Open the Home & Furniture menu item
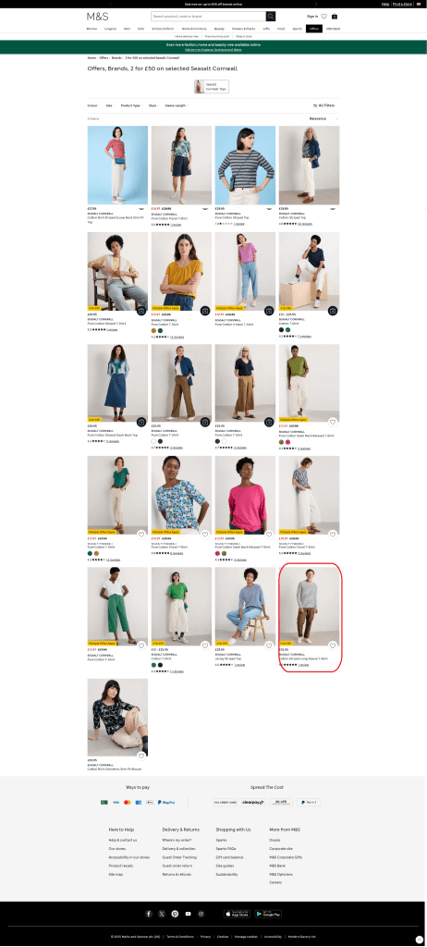The height and width of the screenshot is (947, 427). point(194,29)
